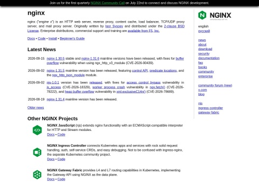Open Code link under NGINX Gateway Fabric
259x194 pixels.
(x=62, y=179)
